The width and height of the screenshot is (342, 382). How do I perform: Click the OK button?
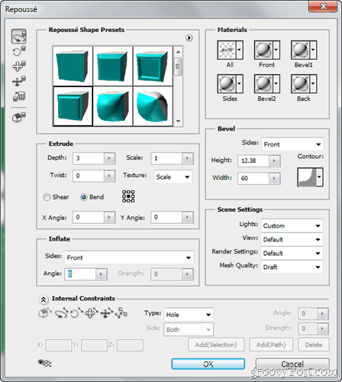tap(208, 364)
